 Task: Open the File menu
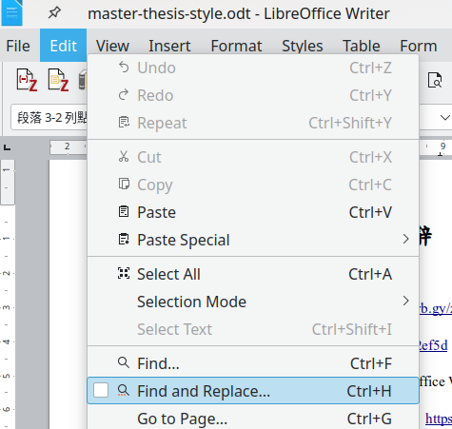pyautogui.click(x=18, y=46)
